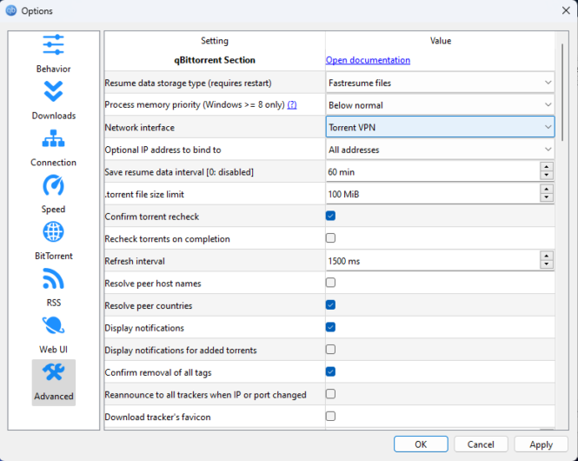Select the 'Network interface' setting label
Viewport: 578px width, 461px height.
pos(140,128)
